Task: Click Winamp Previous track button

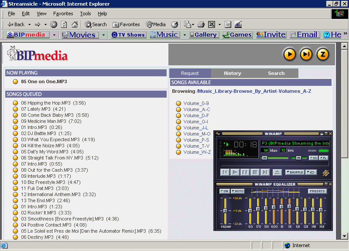Action: click(x=225, y=172)
